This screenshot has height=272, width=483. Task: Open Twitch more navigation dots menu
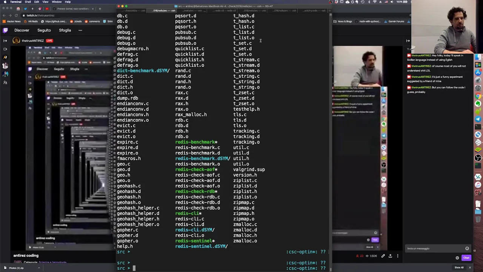[x=80, y=30]
